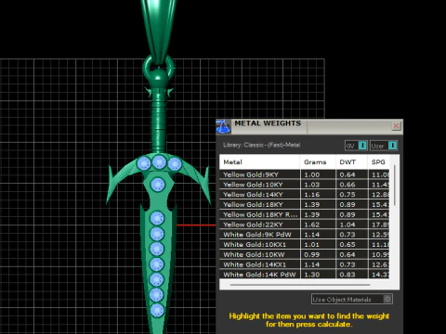Click the horizontal scrollbar under metal list

(300, 285)
